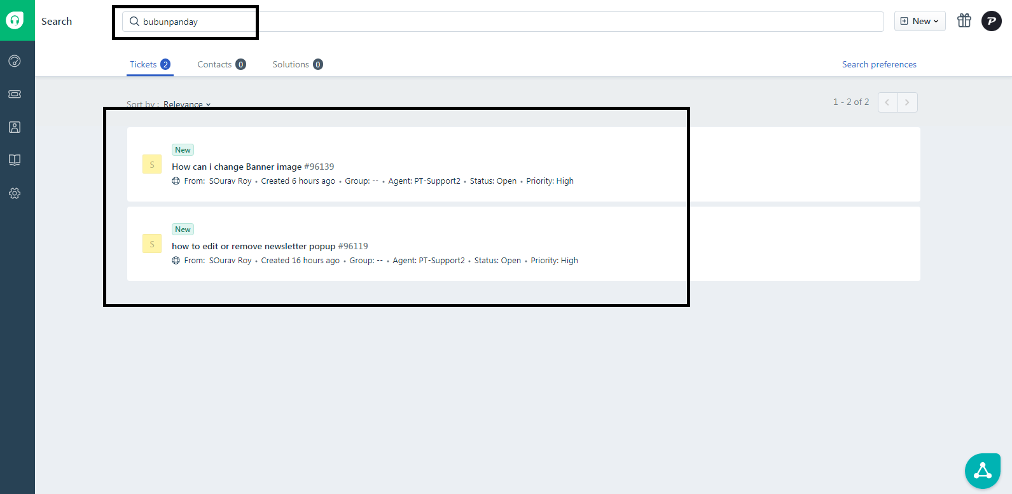This screenshot has height=494, width=1012.
Task: Click SOurav Roy sender on ticket #96119
Action: [x=230, y=261]
